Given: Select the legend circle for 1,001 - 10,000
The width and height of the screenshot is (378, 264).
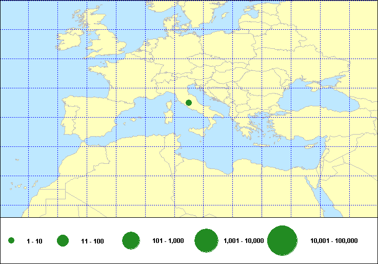Looking at the screenshot, I should click(207, 240).
